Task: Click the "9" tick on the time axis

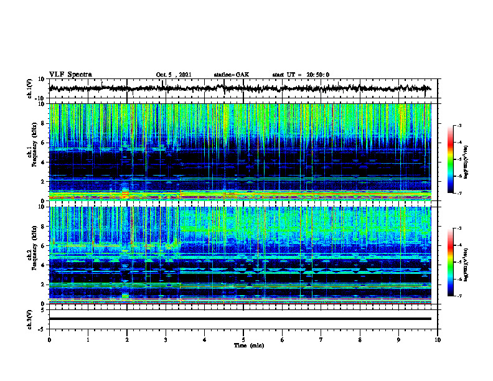Action: pyautogui.click(x=398, y=340)
